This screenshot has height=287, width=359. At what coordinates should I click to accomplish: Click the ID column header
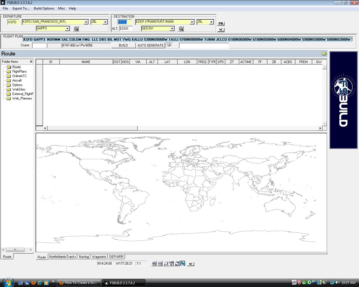pos(51,62)
